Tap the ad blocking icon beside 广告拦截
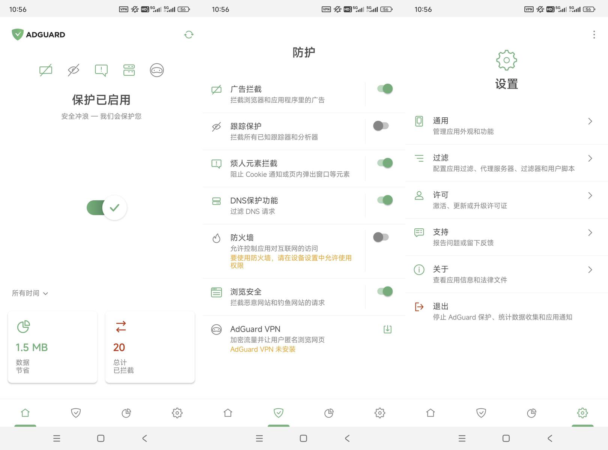The width and height of the screenshot is (608, 450). pyautogui.click(x=217, y=90)
